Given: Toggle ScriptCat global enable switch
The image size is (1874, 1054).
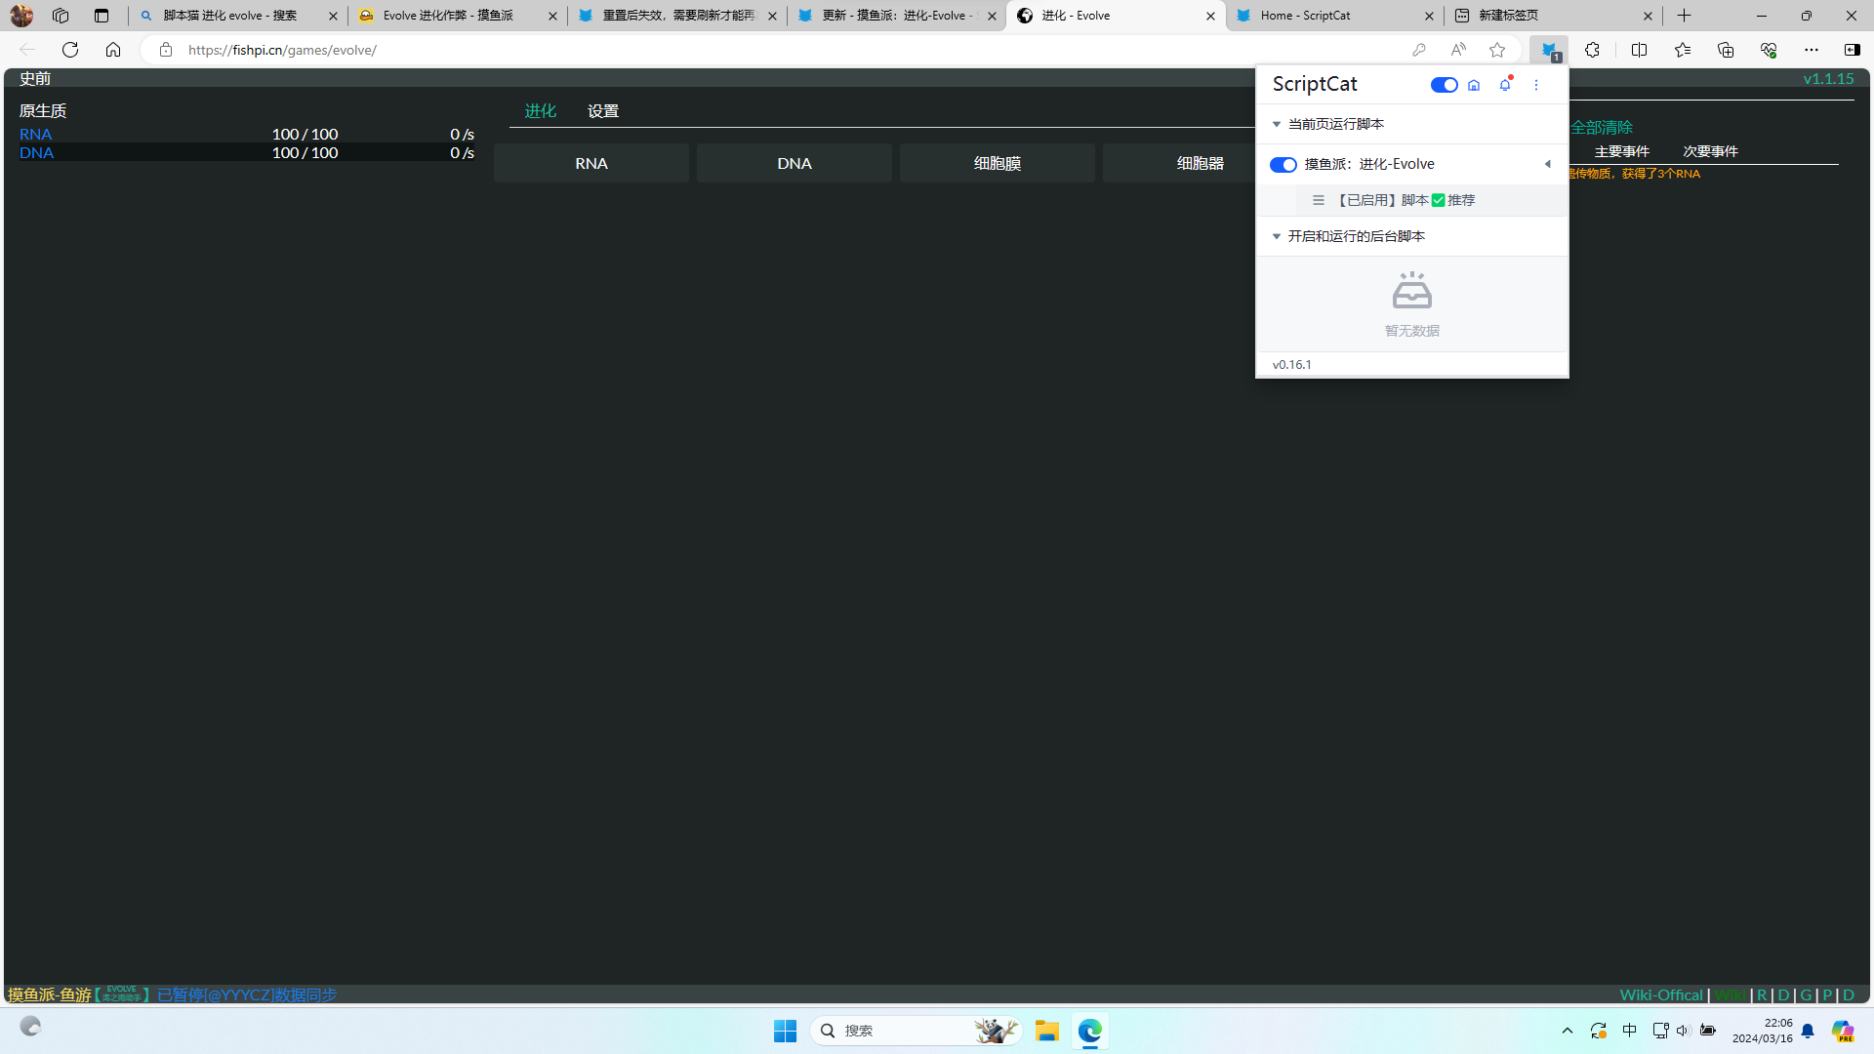Looking at the screenshot, I should pos(1444,85).
